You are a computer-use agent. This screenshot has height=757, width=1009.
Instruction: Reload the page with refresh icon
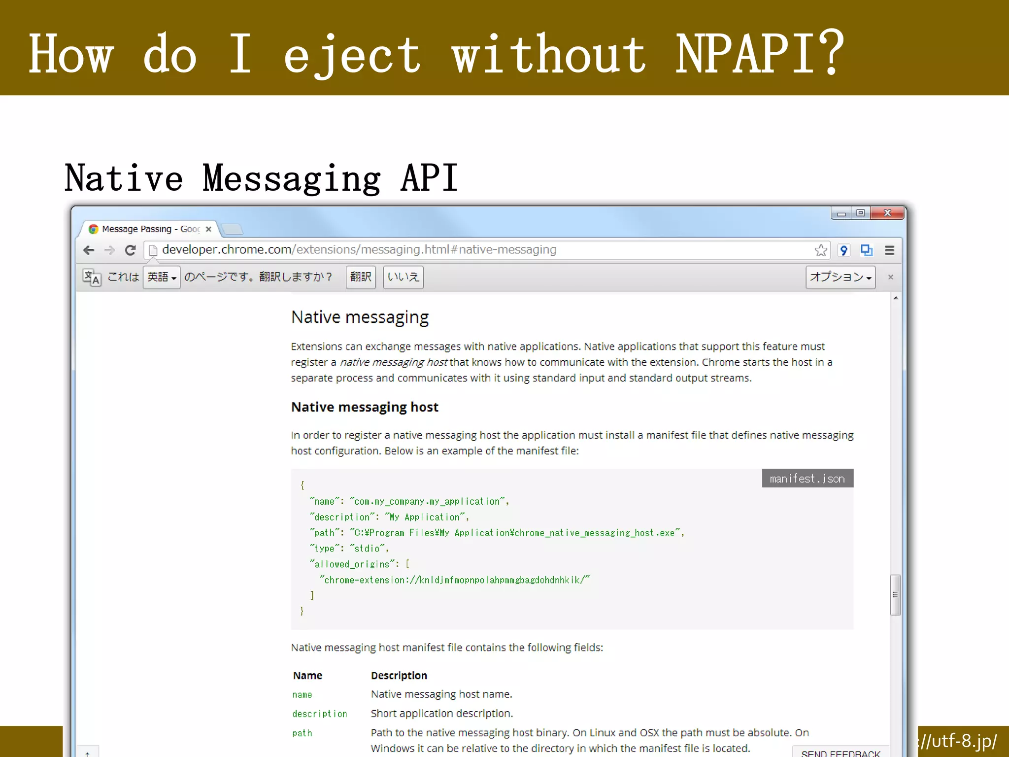(130, 250)
